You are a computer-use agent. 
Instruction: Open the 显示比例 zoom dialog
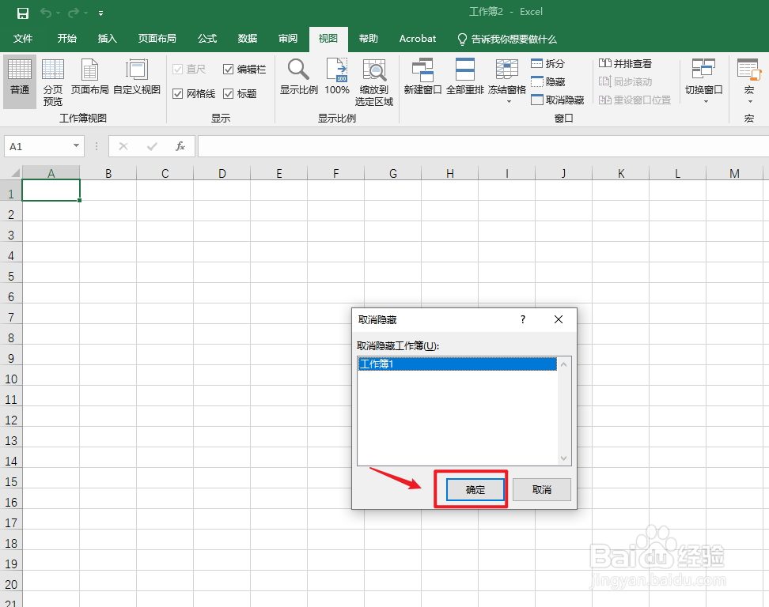click(299, 77)
